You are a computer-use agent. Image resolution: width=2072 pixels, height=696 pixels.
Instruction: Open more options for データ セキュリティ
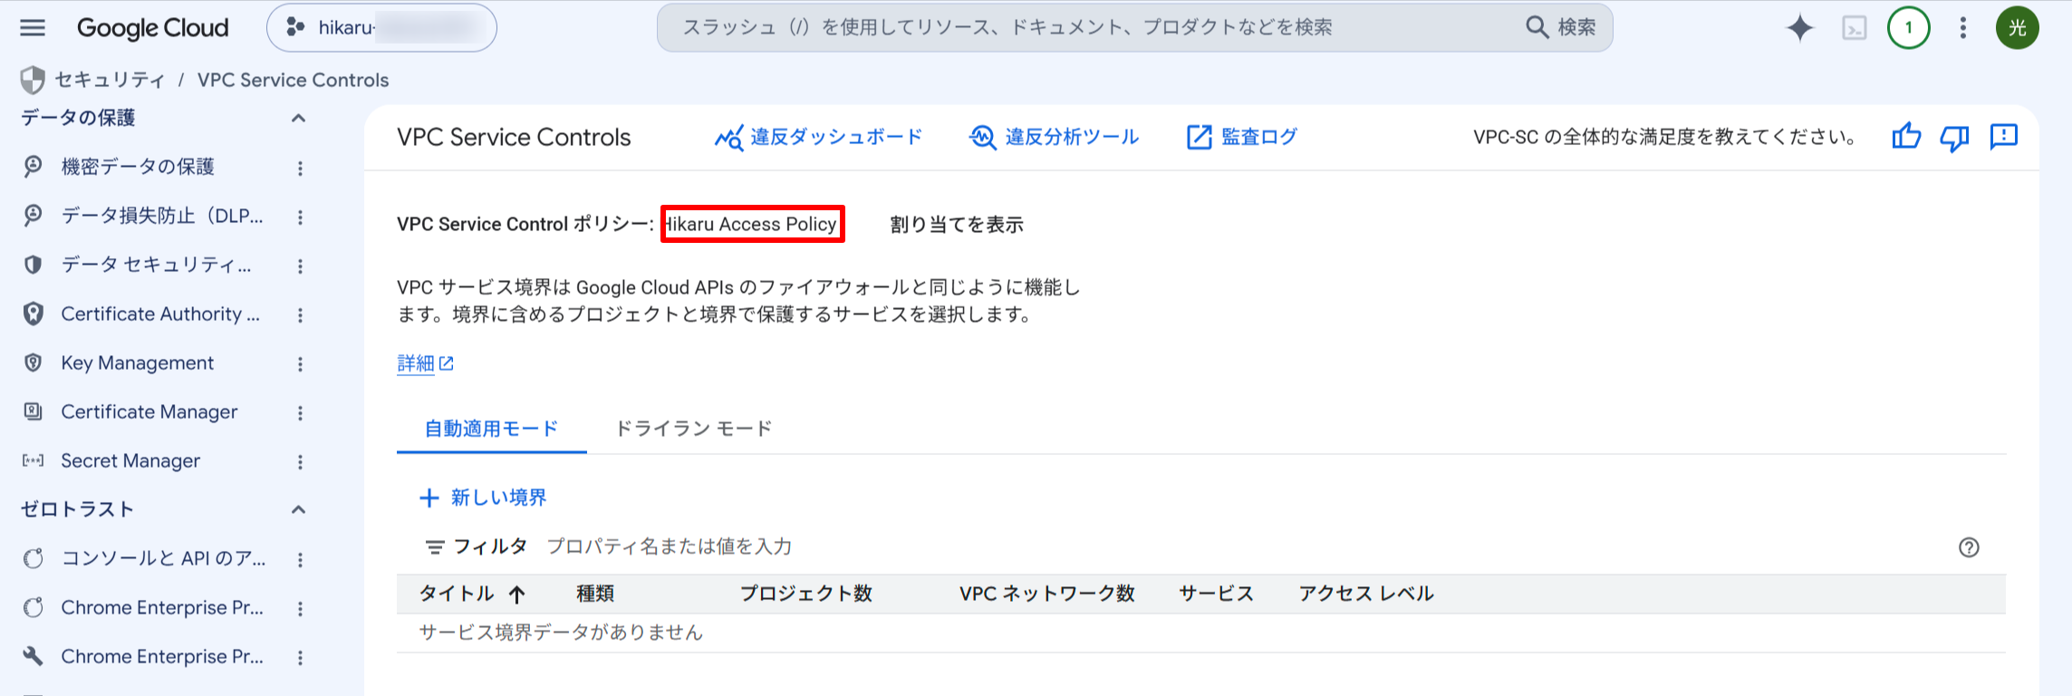tap(300, 266)
